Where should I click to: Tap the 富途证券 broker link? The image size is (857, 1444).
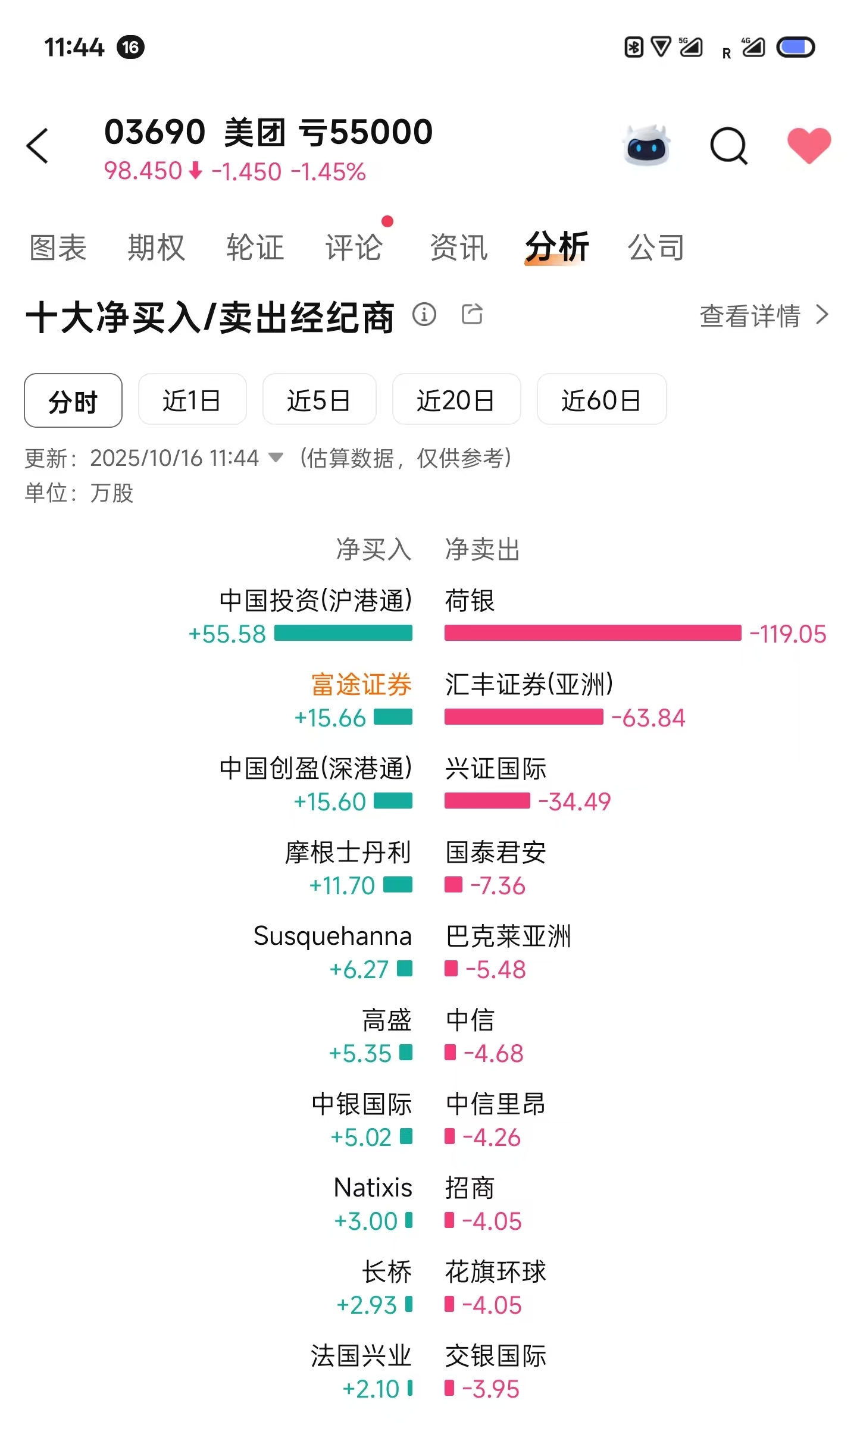pyautogui.click(x=361, y=684)
